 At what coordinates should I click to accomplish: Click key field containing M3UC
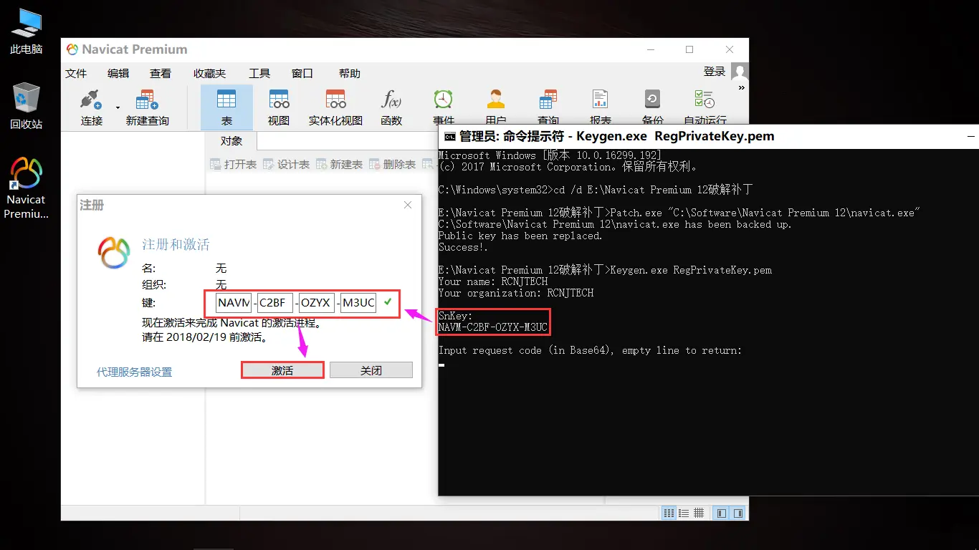tap(358, 303)
